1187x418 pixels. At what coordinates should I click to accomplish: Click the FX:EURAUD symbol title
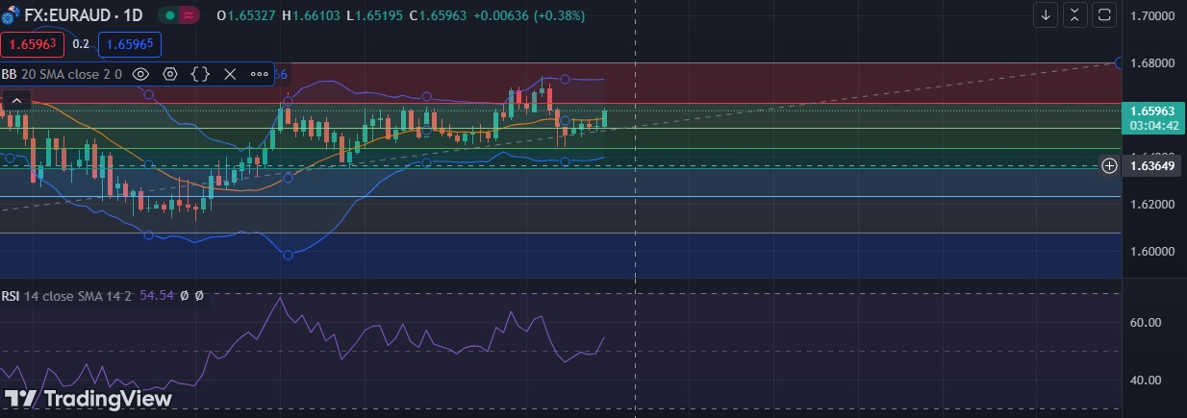(83, 15)
